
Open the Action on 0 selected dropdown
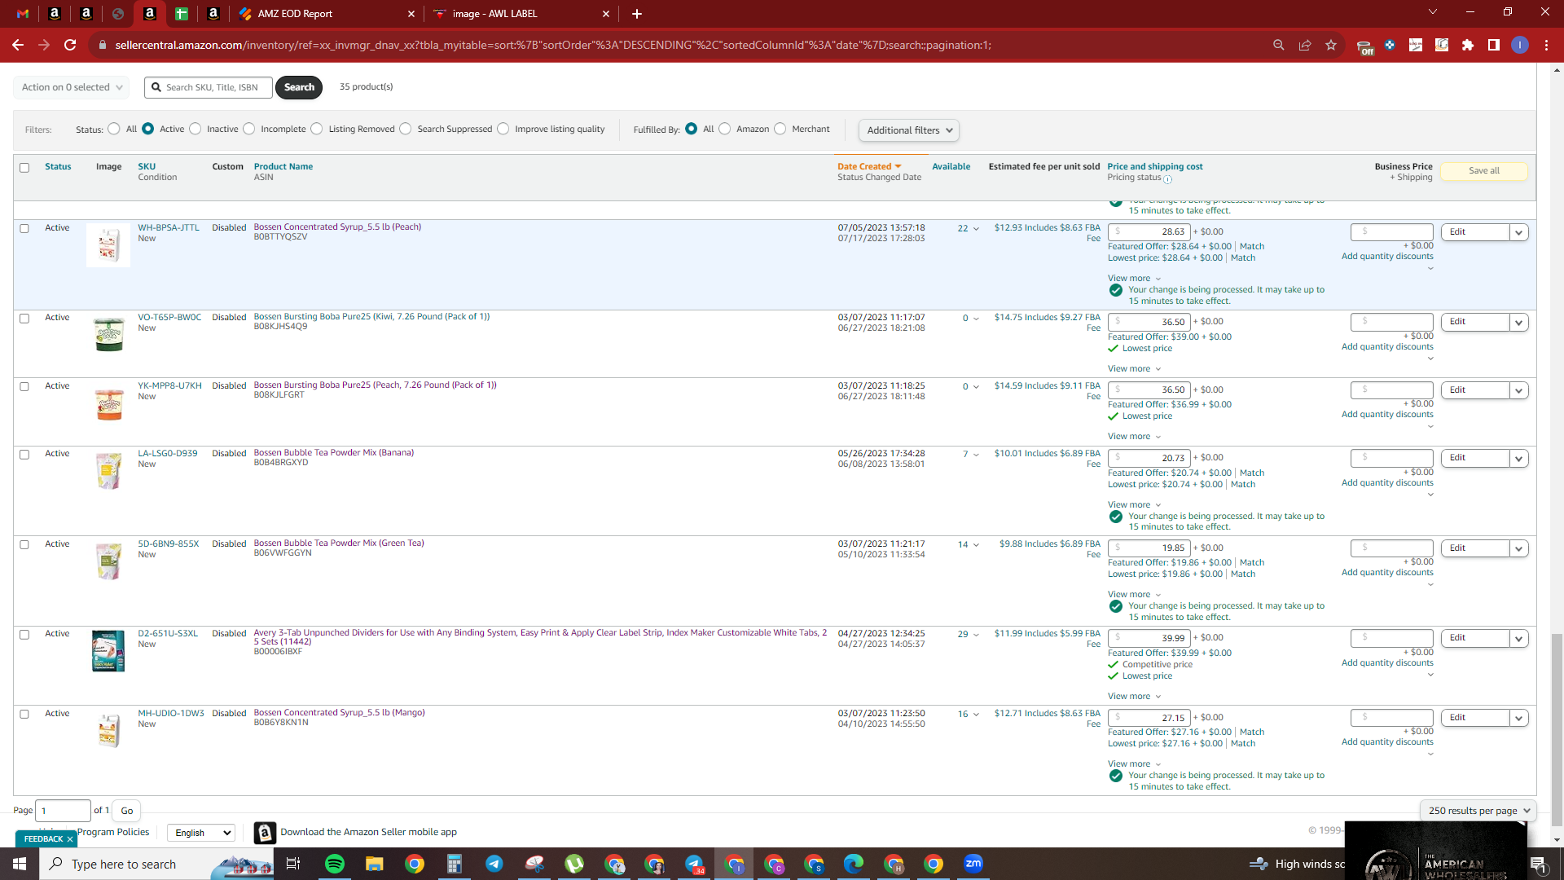(x=72, y=87)
